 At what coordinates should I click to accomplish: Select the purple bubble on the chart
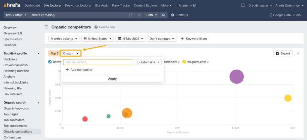[x=237, y=77]
